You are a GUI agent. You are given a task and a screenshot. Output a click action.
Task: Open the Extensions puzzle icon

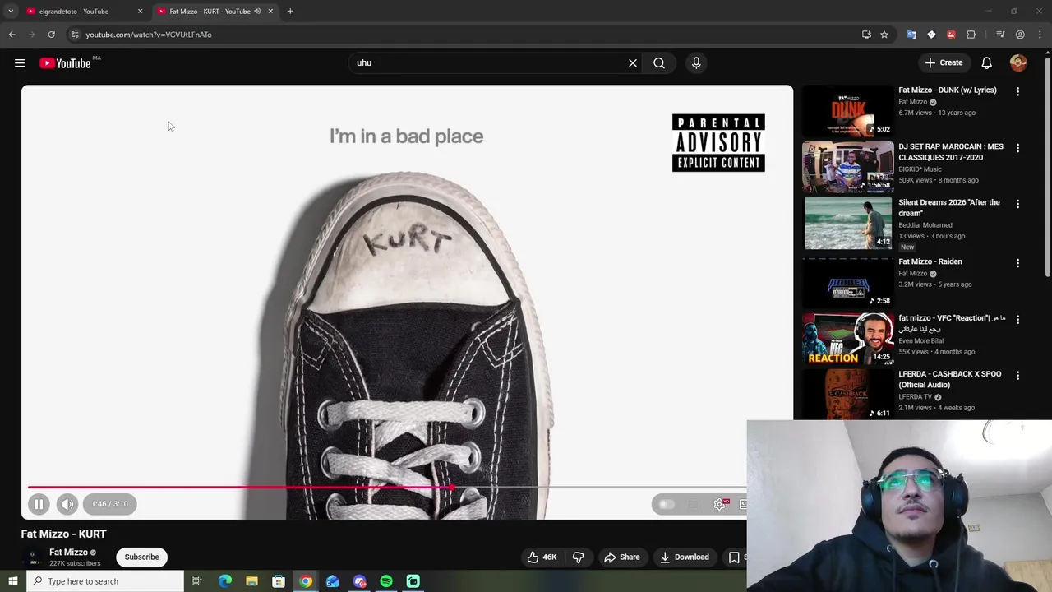coord(971,35)
